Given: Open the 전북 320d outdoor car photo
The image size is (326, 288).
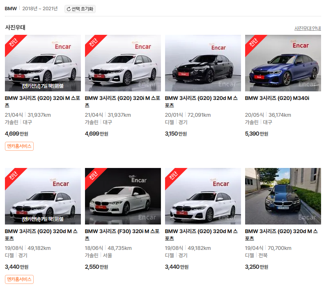Looking at the screenshot, I should [x=283, y=196].
